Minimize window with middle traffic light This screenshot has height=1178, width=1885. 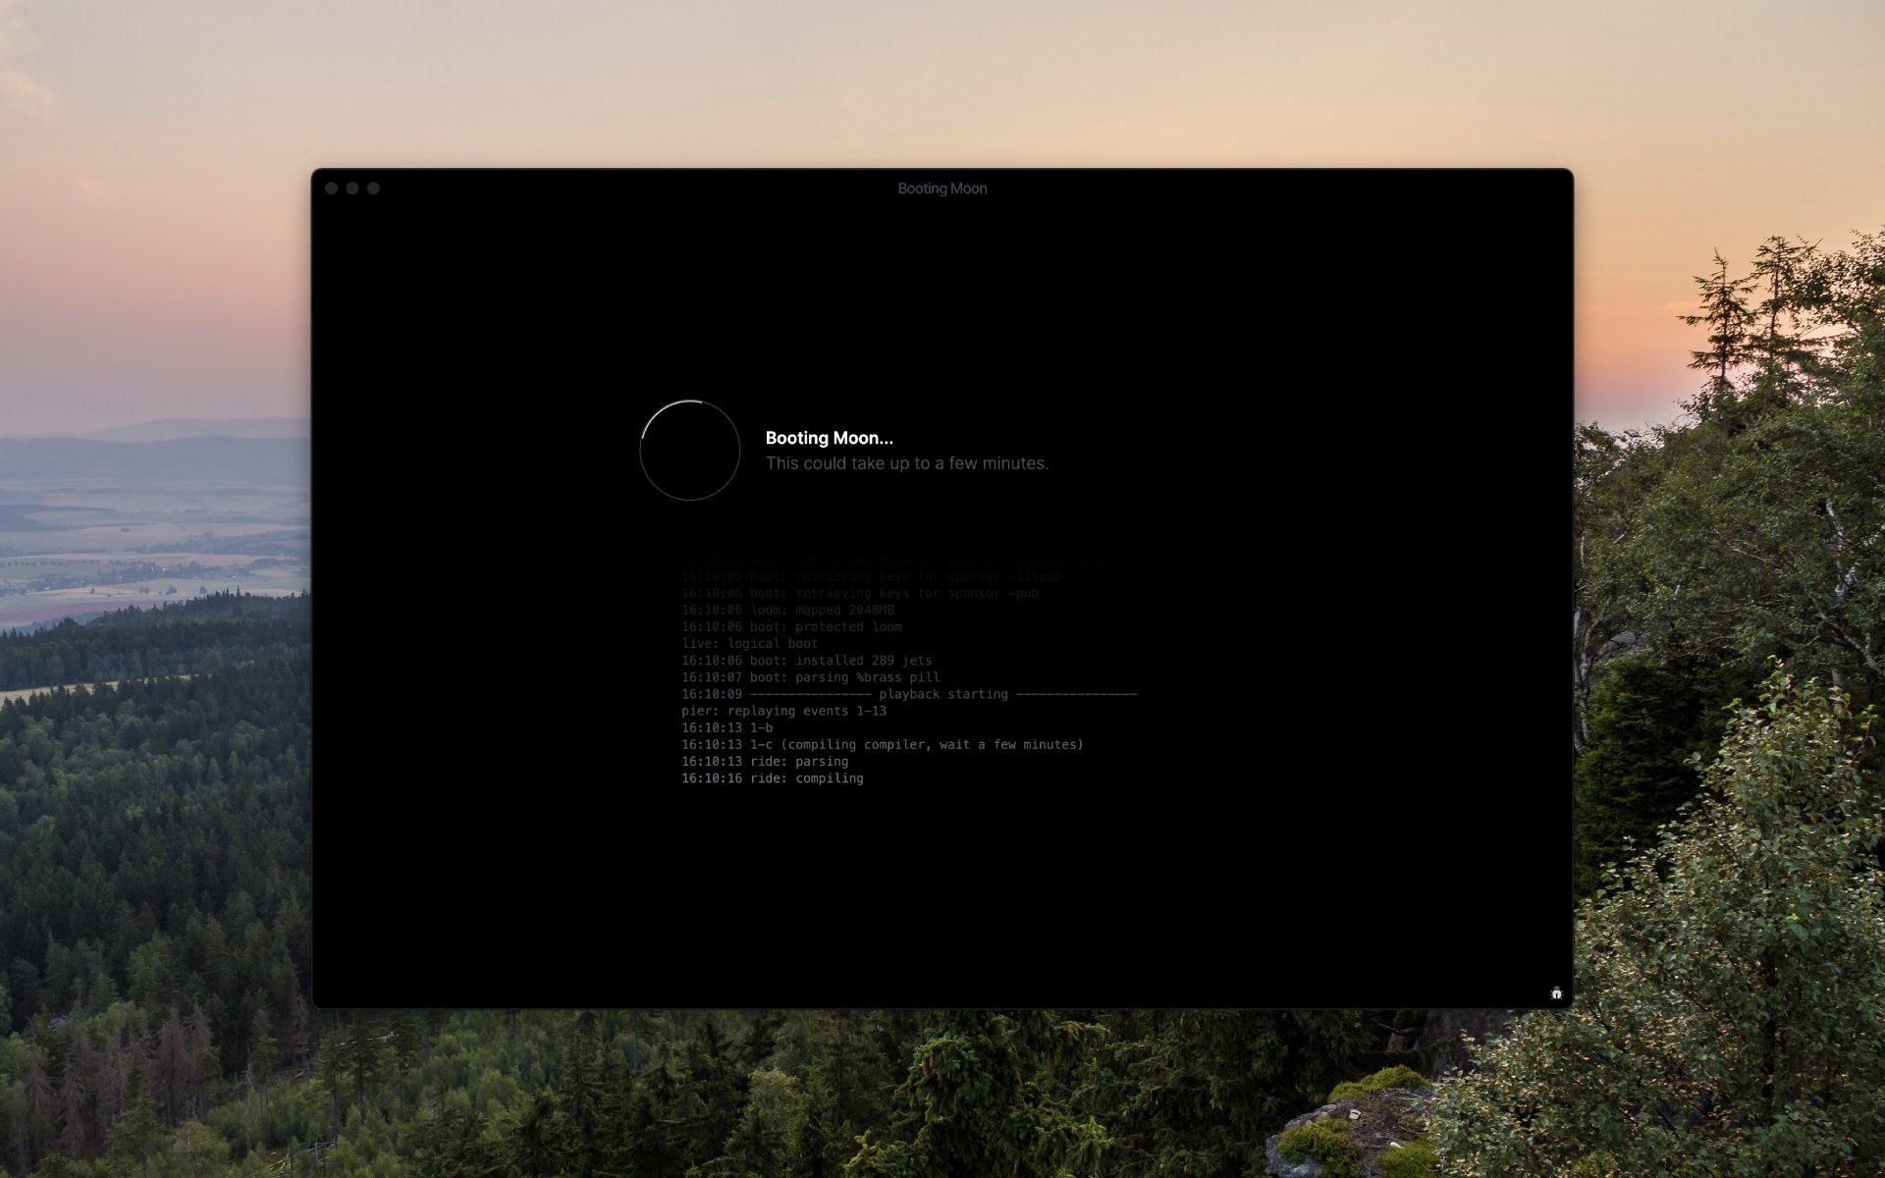point(352,188)
